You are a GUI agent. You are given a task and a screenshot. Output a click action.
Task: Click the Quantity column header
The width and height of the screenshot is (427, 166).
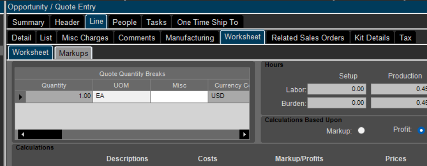coord(54,86)
